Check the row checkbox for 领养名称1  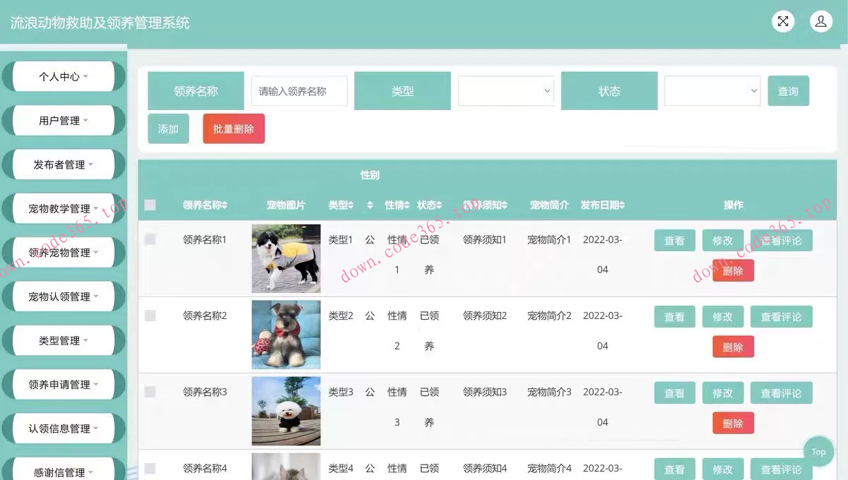pos(150,239)
